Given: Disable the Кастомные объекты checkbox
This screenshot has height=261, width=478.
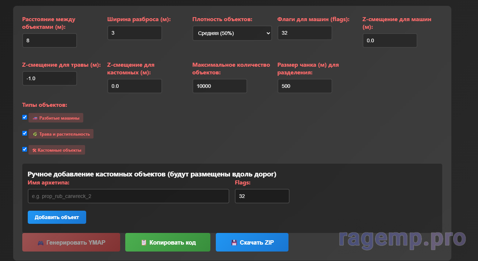Looking at the screenshot, I should 25,149.
